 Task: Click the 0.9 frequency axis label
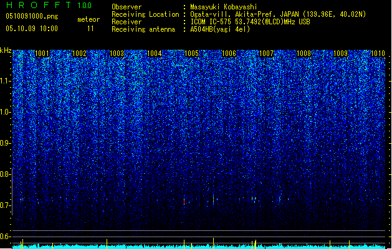point(5,143)
